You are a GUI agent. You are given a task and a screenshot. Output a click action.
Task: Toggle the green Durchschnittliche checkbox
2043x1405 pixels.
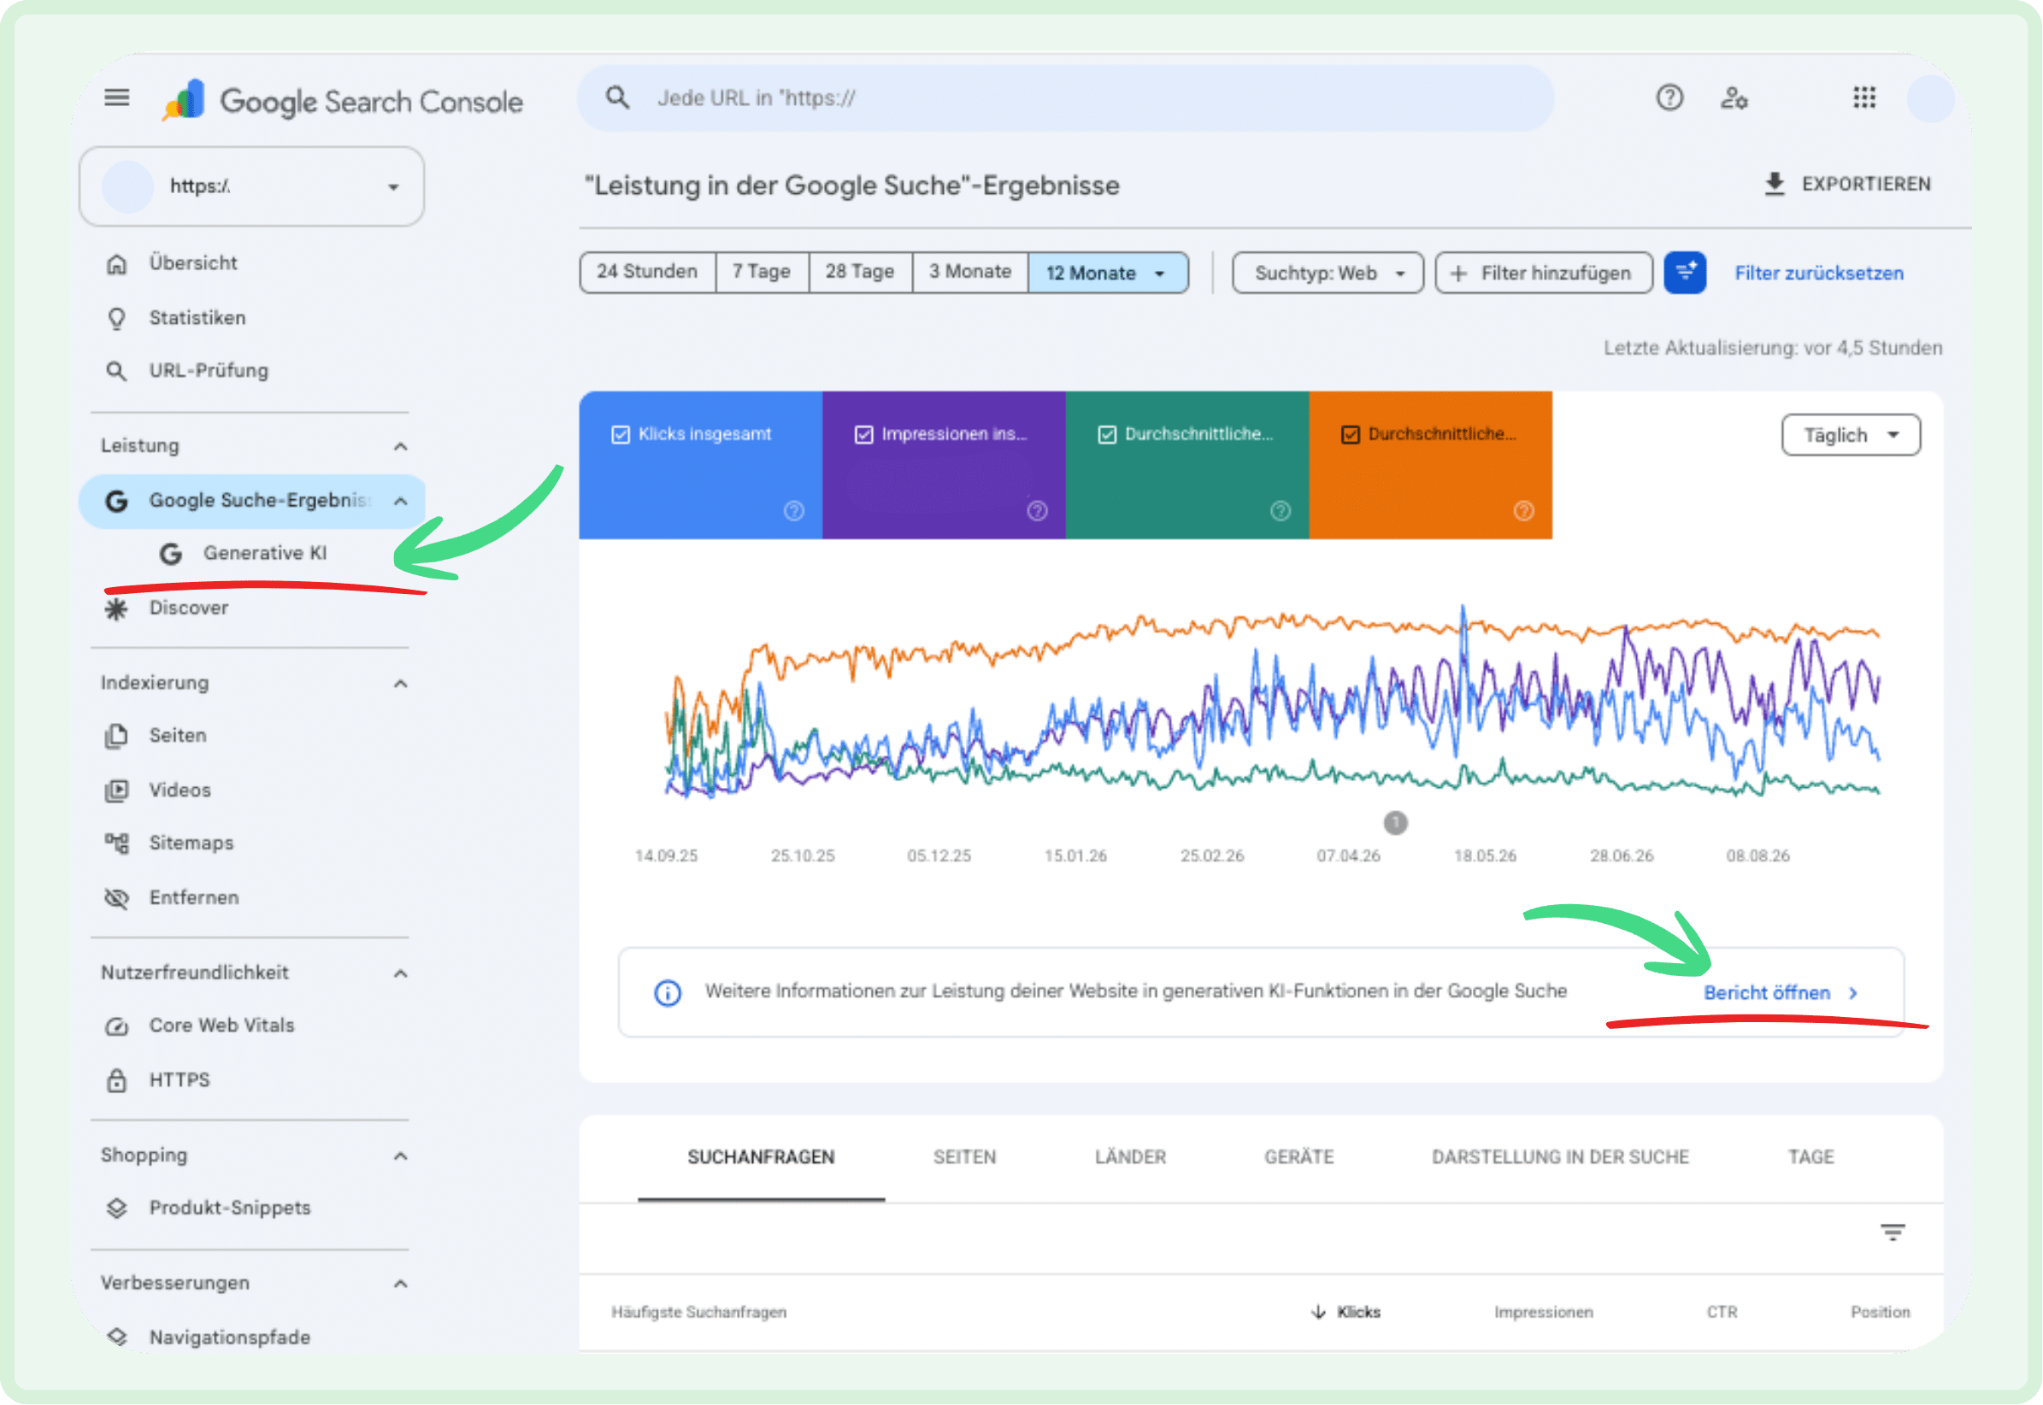point(1108,435)
